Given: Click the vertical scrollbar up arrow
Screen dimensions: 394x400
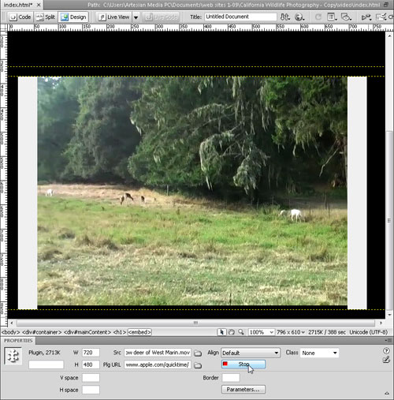Looking at the screenshot, I should (389, 35).
